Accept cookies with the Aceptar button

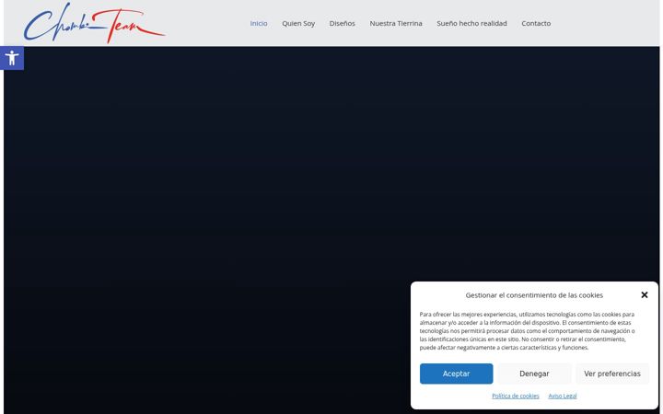[456, 374]
